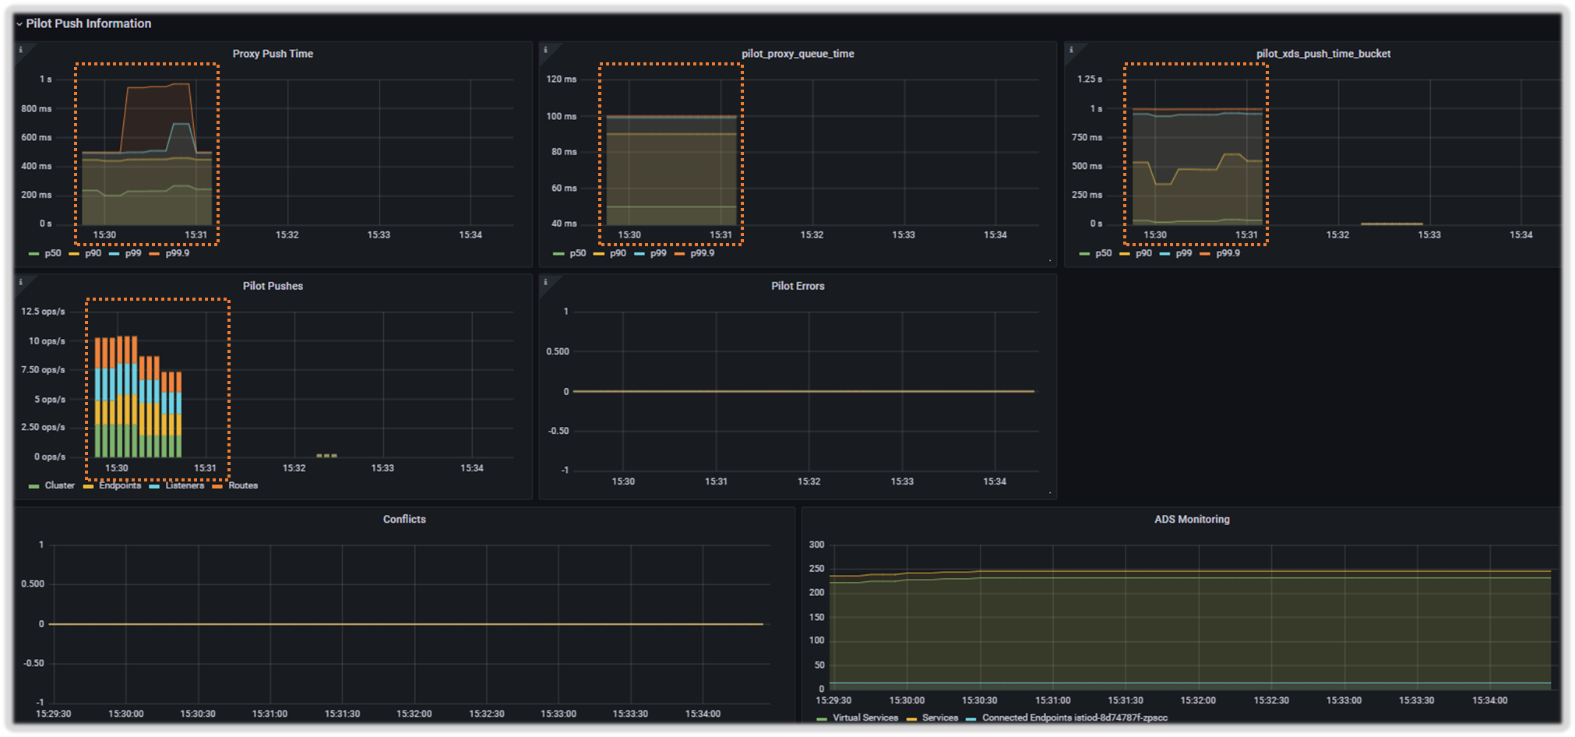Open the Conflicts panel title menu

404,519
